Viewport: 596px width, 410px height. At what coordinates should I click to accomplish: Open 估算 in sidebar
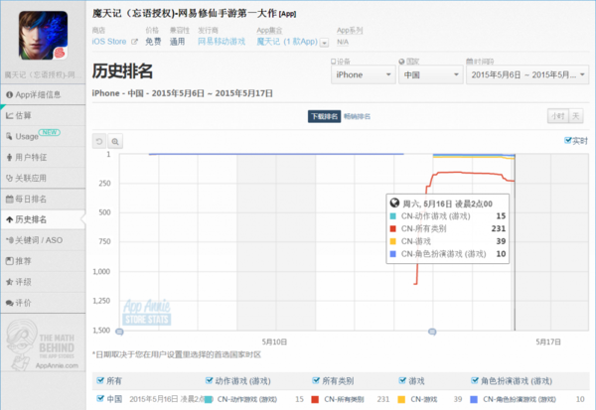tap(43, 115)
